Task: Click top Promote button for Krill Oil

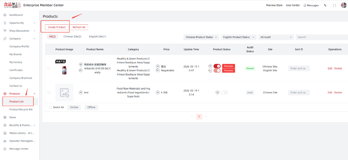Action: pos(228,66)
